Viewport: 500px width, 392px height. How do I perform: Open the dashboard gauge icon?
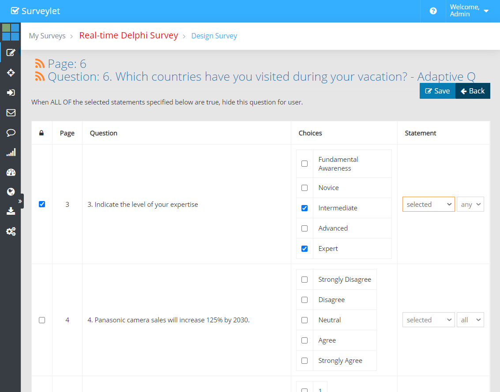pos(11,172)
